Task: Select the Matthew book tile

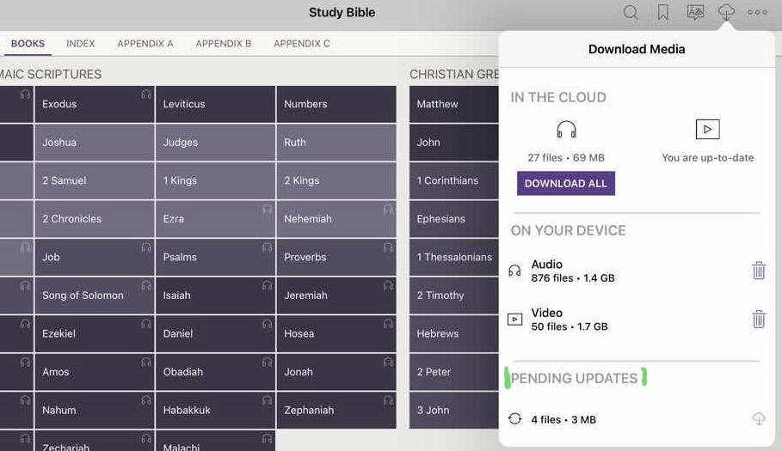Action: (453, 105)
